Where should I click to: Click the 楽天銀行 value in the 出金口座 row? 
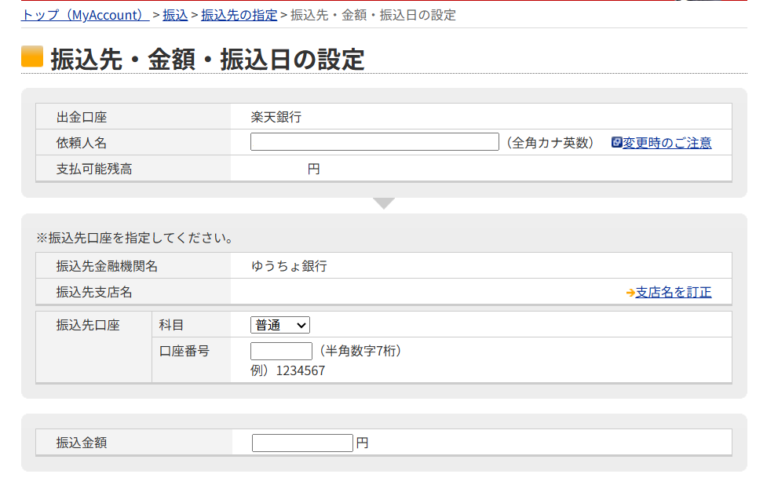coord(276,117)
